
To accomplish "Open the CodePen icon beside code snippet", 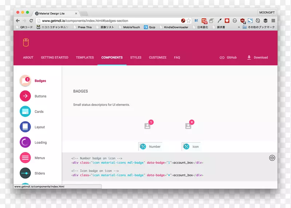I will coord(272,158).
